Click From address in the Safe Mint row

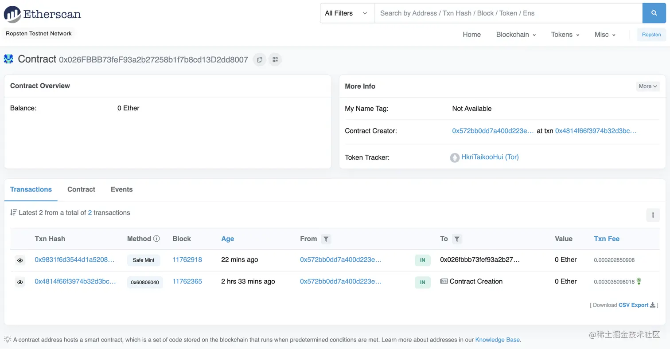[x=341, y=260]
